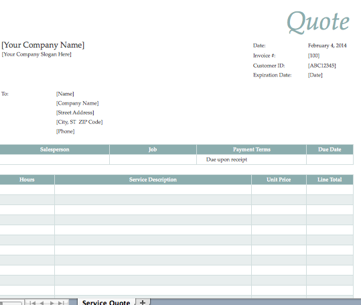Image resolution: width=361 pixels, height=305 pixels.
Task: Select the [Phone] placeholder cell
Action: (x=66, y=131)
